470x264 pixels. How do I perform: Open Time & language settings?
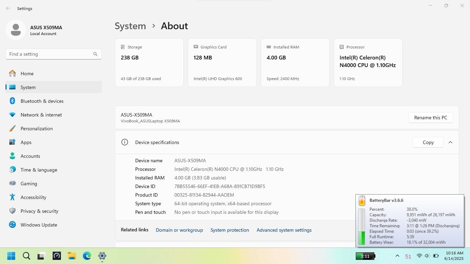[x=54, y=170]
